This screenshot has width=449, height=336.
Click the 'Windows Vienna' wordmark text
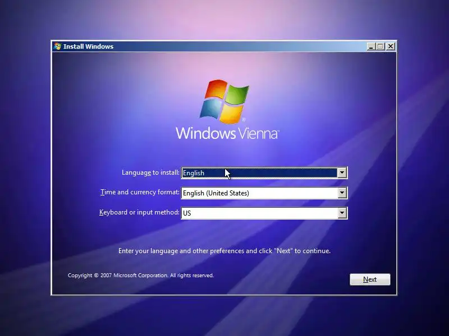pos(227,133)
